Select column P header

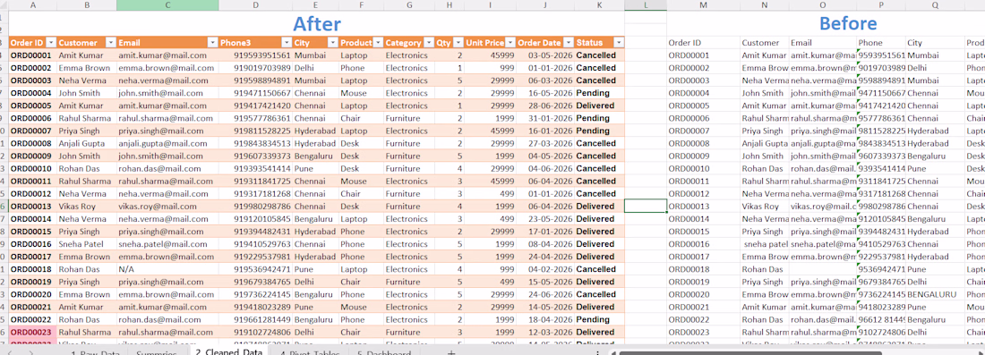[x=881, y=5]
